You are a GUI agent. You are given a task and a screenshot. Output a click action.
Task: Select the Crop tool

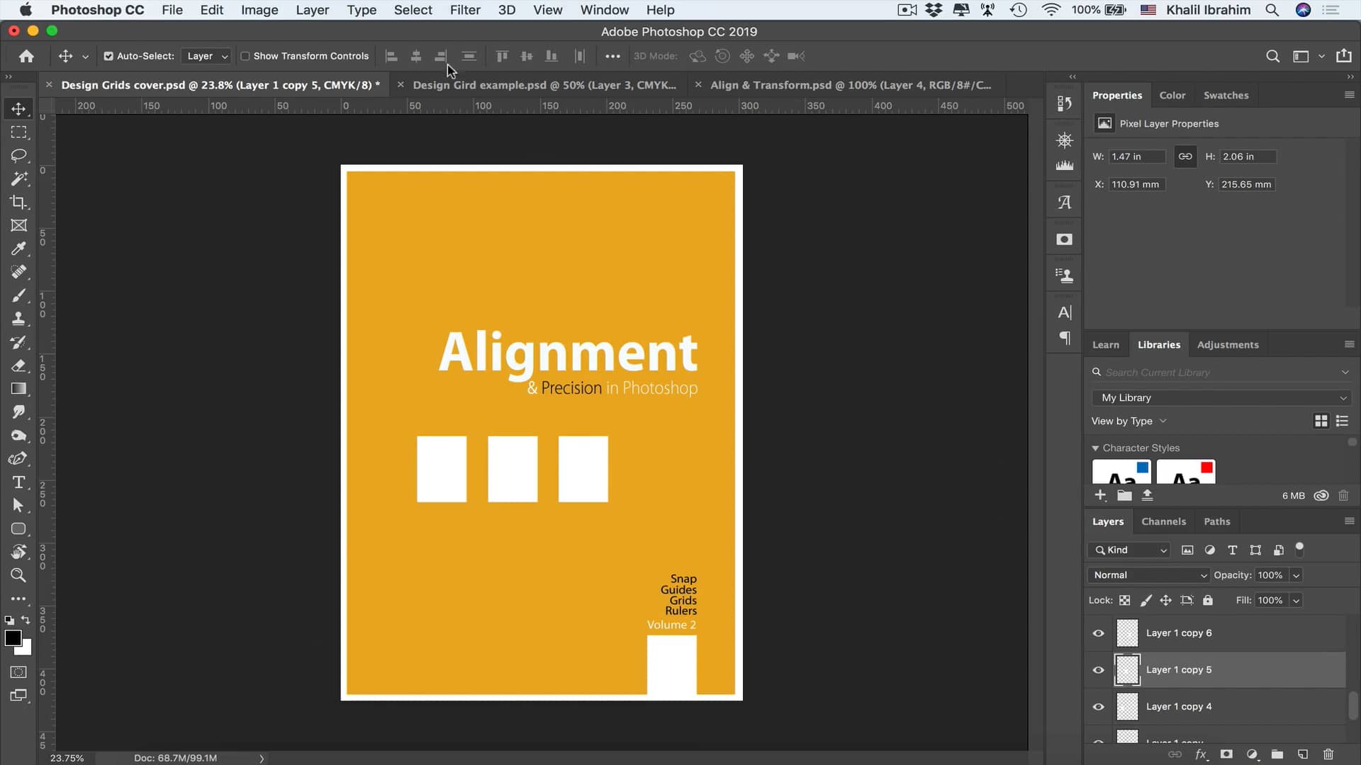[18, 203]
